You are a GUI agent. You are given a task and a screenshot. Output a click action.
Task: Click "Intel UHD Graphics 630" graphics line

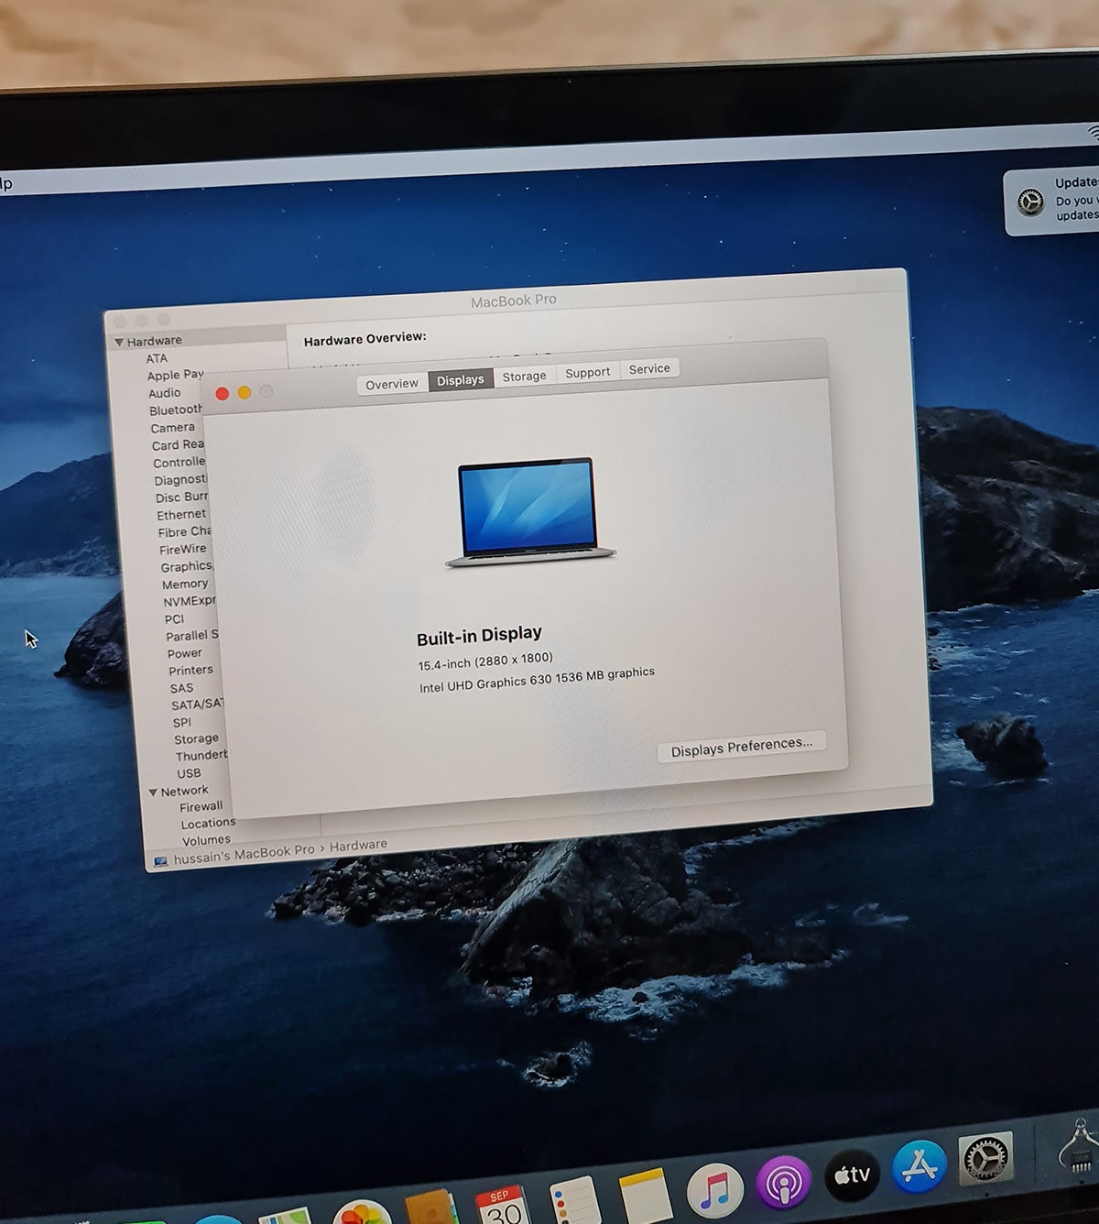pos(537,680)
